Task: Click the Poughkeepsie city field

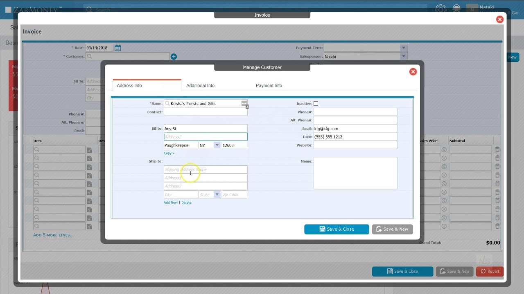Action: (181, 145)
